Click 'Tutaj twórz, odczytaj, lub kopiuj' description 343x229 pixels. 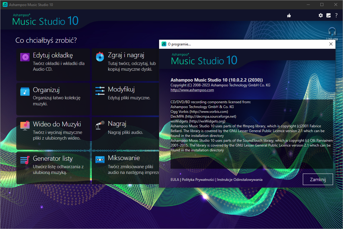[x=132, y=66]
